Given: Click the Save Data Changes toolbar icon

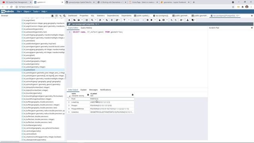Looking at the screenshot, I should coord(87,20).
